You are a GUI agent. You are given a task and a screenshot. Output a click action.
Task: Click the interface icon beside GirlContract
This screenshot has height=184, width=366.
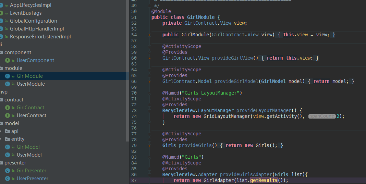(8, 108)
